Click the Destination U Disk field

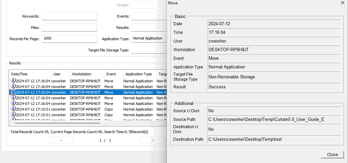(x=274, y=129)
